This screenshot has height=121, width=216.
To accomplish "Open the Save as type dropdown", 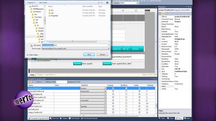I will pyautogui.click(x=76, y=48).
